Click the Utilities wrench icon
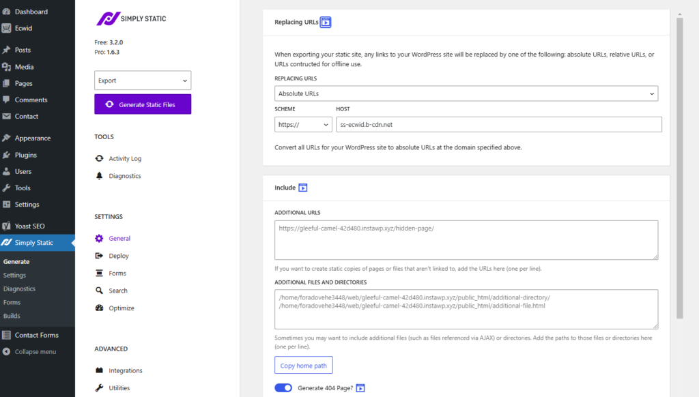This screenshot has height=397, width=699. tap(99, 387)
